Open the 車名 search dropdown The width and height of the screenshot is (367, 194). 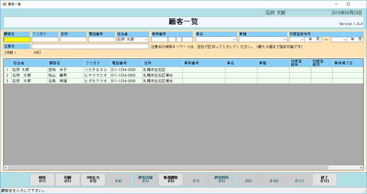[235, 40]
